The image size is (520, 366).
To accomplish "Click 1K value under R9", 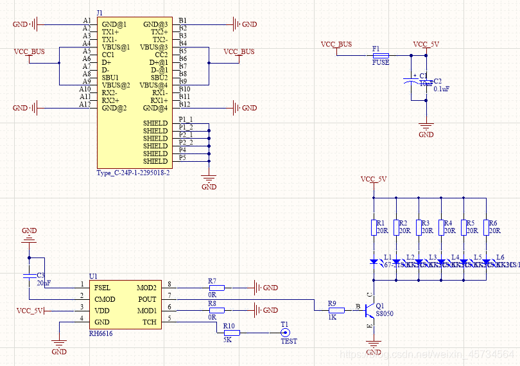I will 332,318.
